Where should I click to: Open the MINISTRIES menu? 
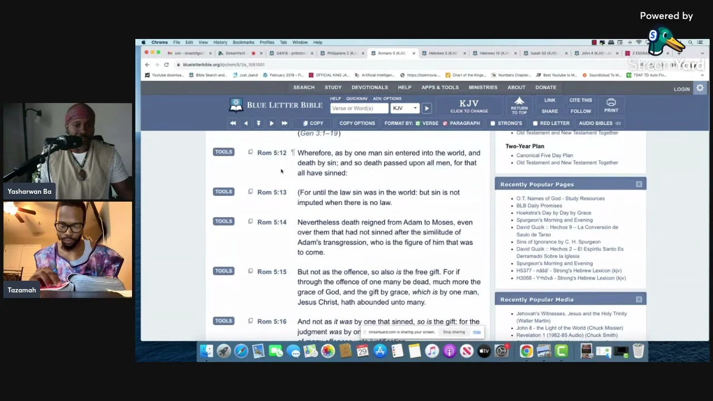(483, 87)
